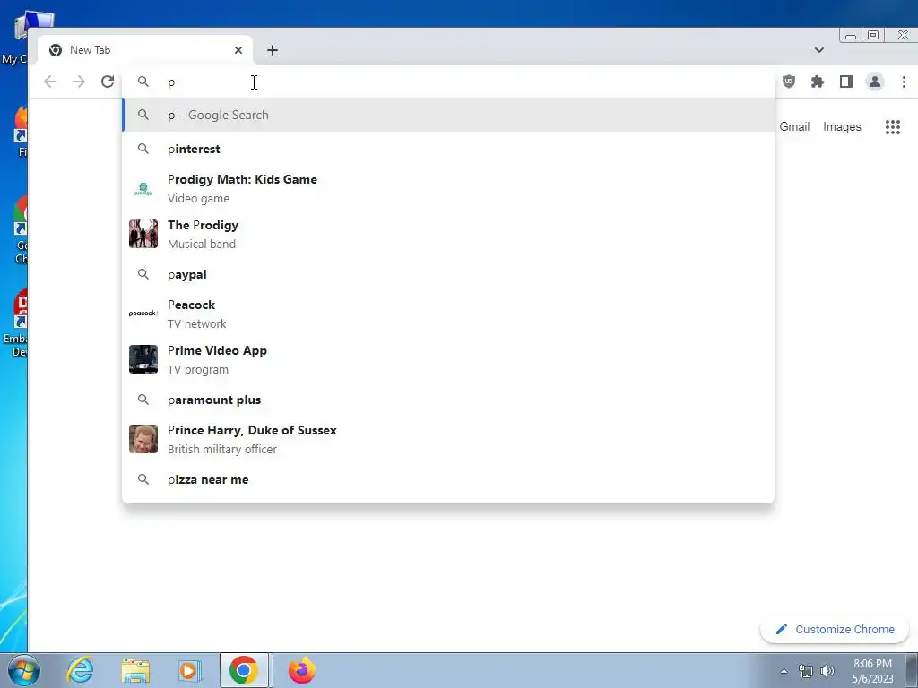Close the New Tab tab
This screenshot has width=918, height=688.
point(238,50)
